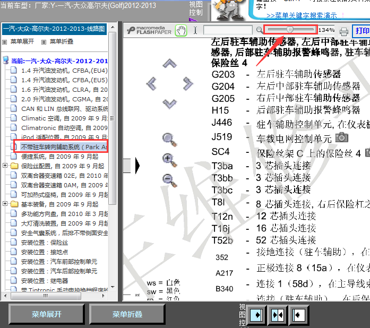Click the 一汽-大众-高尔夫-2012-2013-线路图 panel header
This screenshot has width=370, height=328.
coord(54,29)
